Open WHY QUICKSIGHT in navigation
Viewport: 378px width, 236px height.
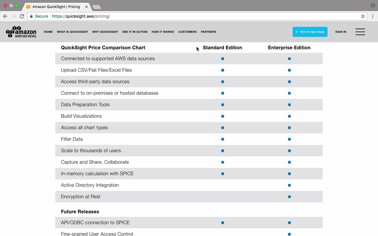click(105, 32)
